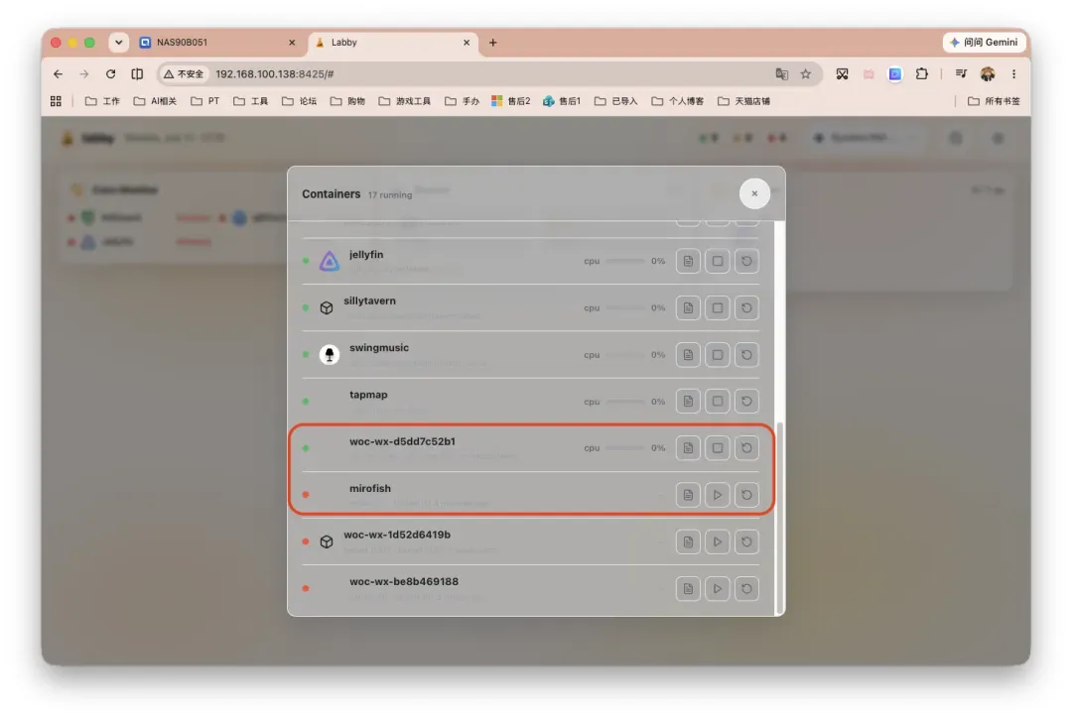Click the jellyfin CPU usage bar
The height and width of the screenshot is (720, 1072).
[625, 261]
